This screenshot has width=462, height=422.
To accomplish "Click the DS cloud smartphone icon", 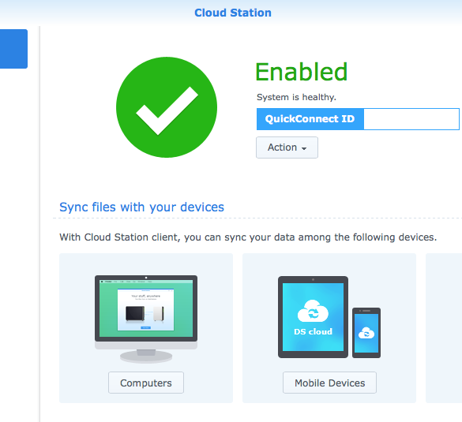I will coord(366,333).
